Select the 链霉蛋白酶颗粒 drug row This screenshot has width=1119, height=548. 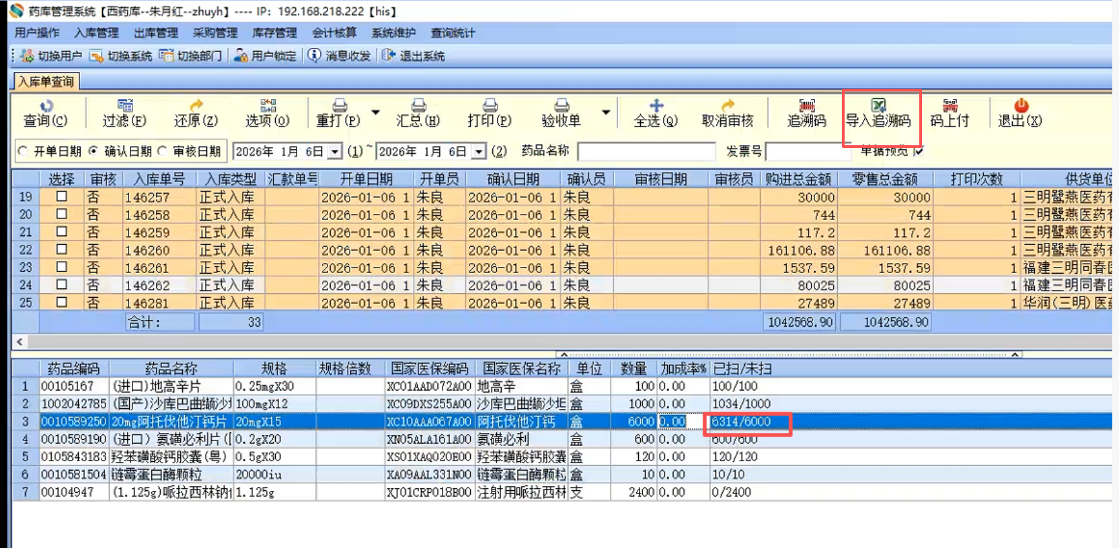(x=562, y=475)
